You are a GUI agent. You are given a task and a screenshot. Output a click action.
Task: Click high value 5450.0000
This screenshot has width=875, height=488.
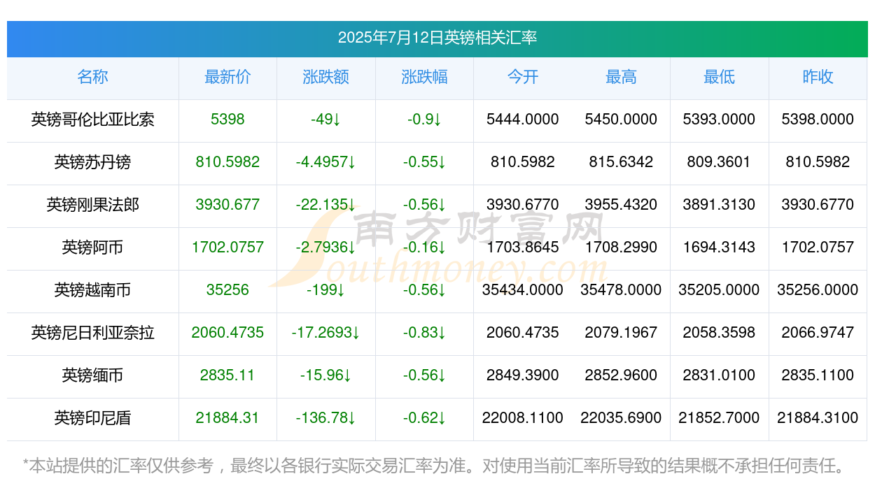coord(621,120)
